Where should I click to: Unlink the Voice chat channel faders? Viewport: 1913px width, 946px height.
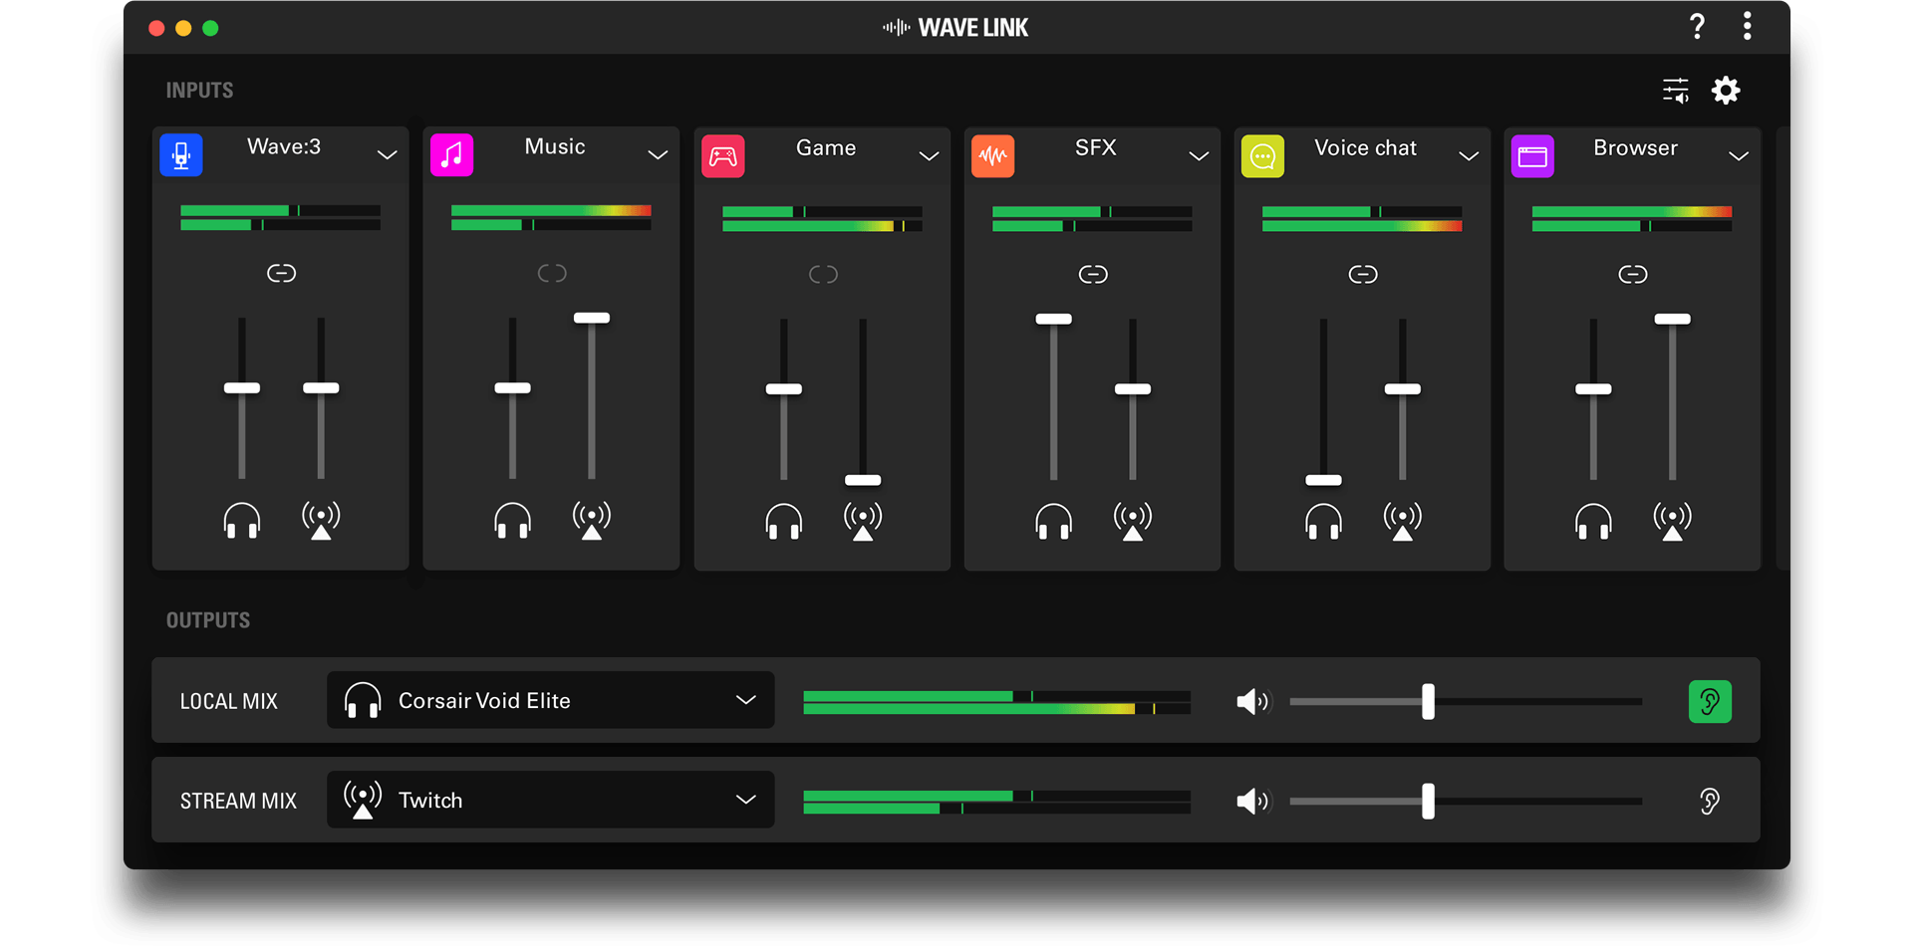pyautogui.click(x=1363, y=274)
